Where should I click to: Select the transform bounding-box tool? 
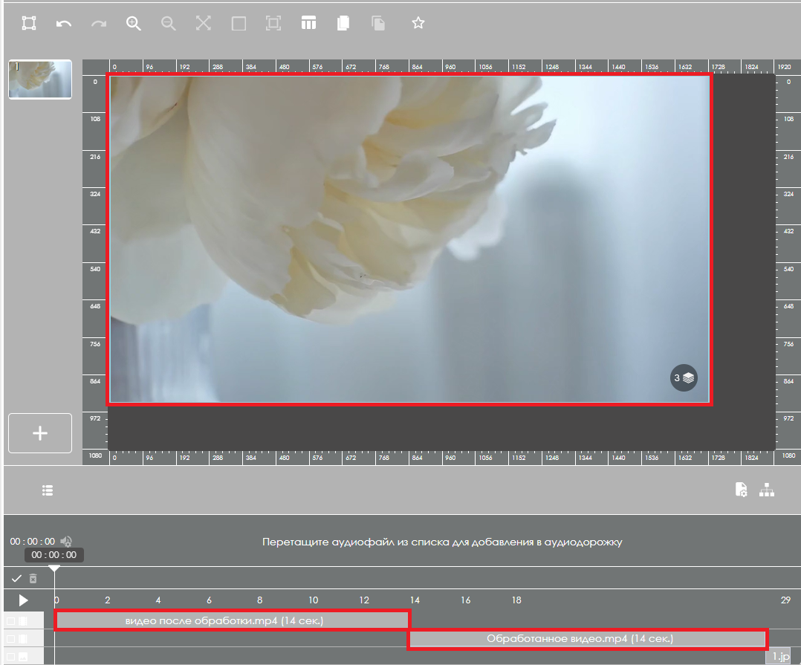point(29,24)
